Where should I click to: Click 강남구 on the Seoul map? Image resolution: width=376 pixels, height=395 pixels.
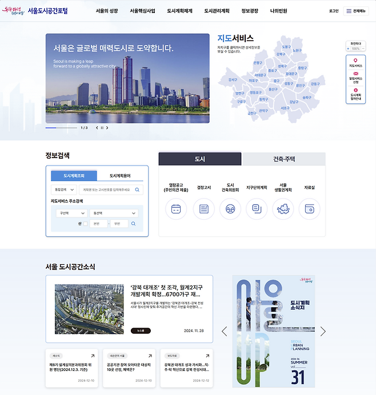pos(294,102)
